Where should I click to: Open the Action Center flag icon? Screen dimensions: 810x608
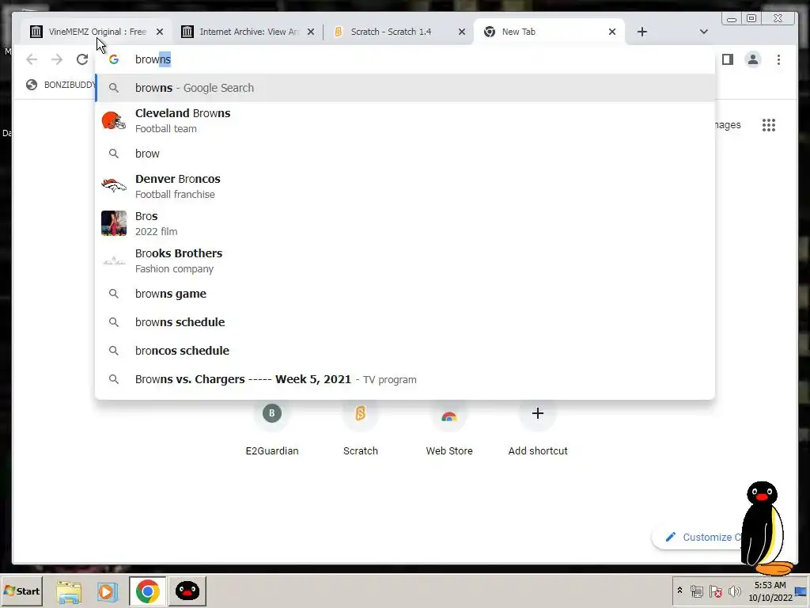pos(715,591)
